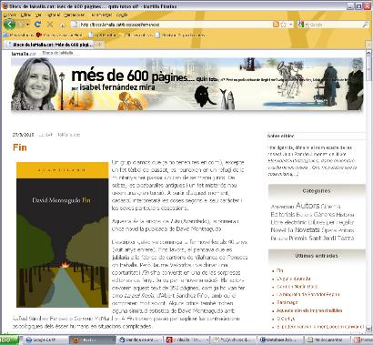Open the 'Autors' category link
Viewport: 373px width, 345px height.
point(307,206)
